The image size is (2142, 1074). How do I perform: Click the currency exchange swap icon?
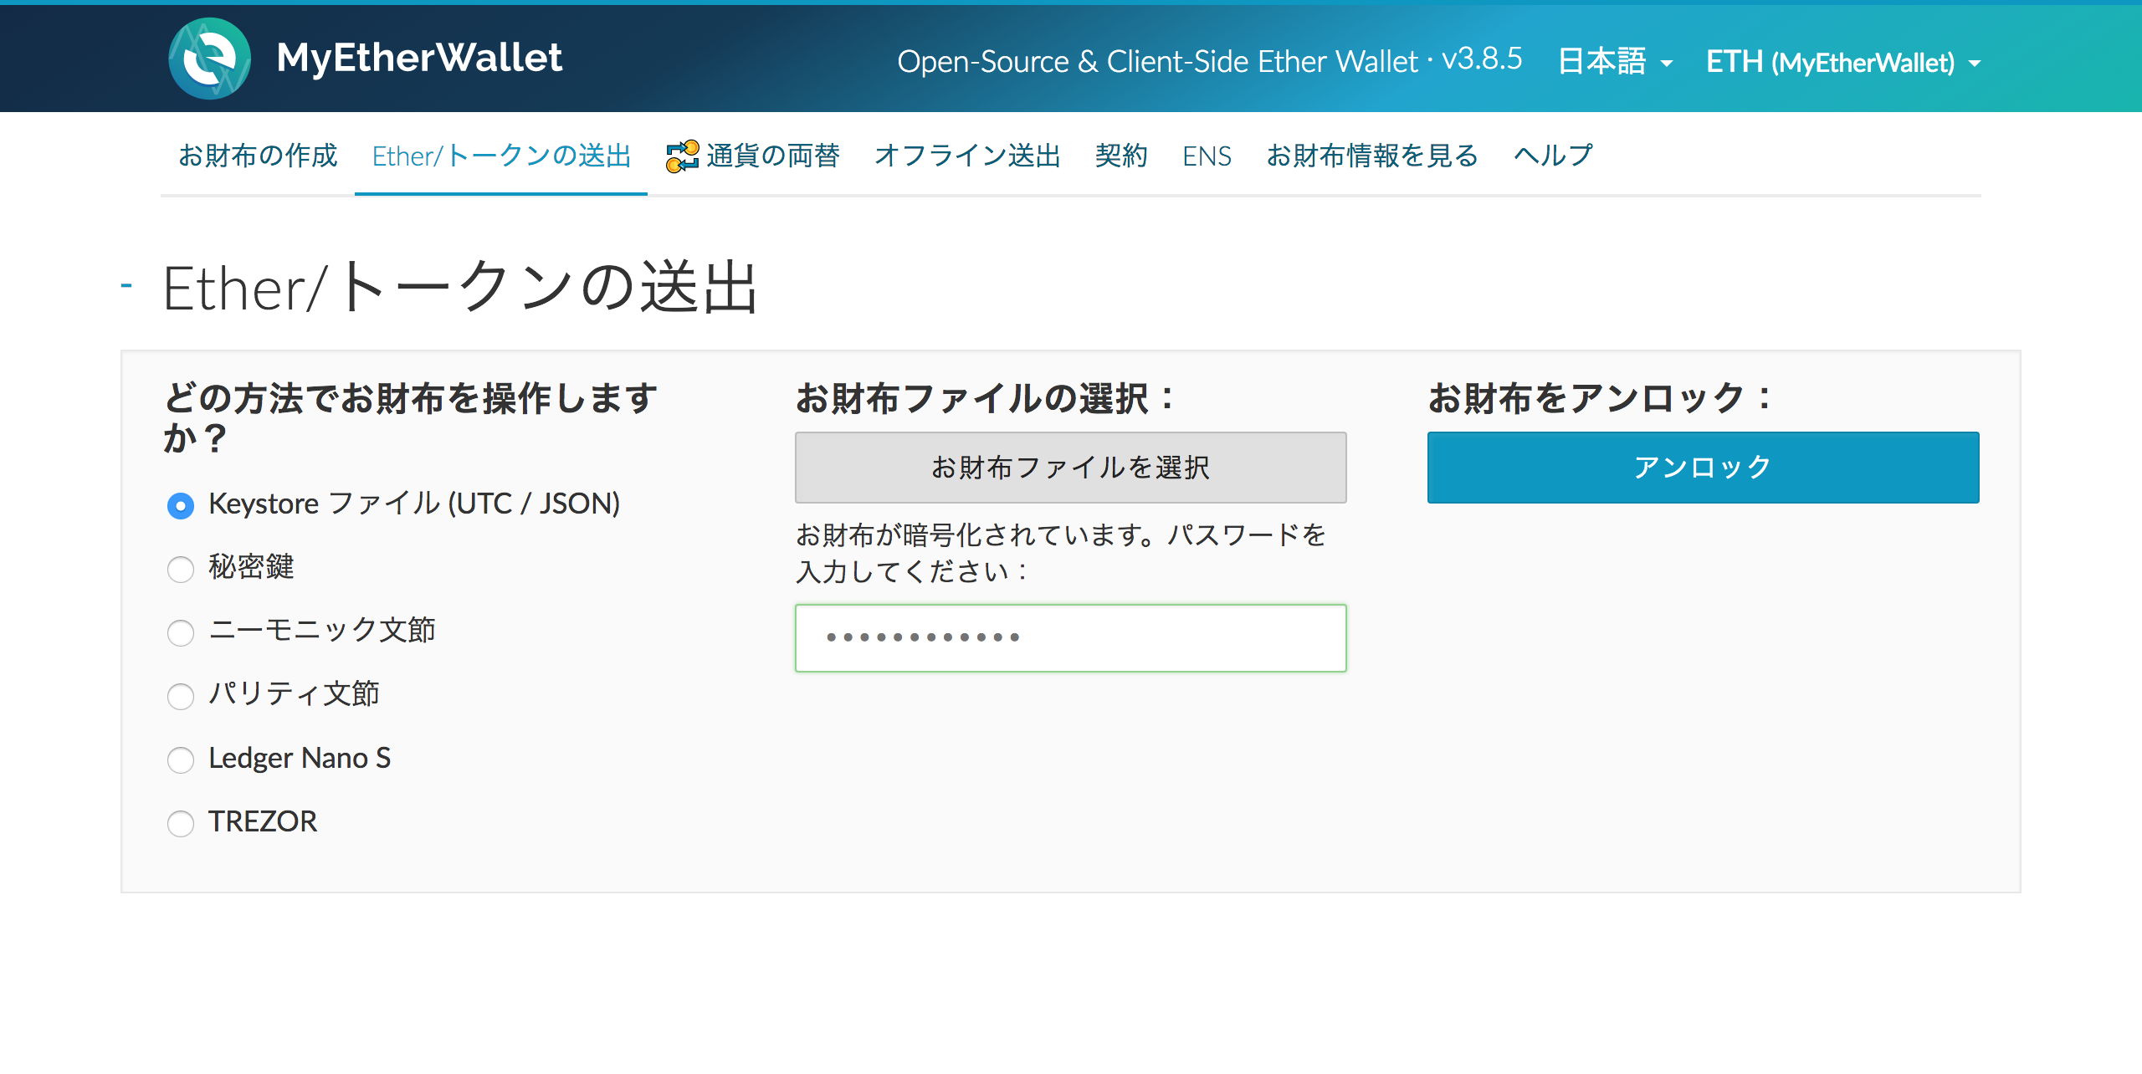[x=682, y=156]
